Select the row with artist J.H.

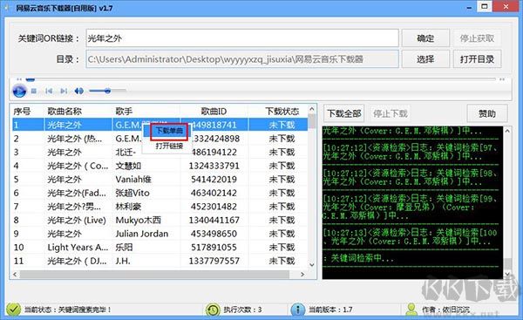coord(160,261)
